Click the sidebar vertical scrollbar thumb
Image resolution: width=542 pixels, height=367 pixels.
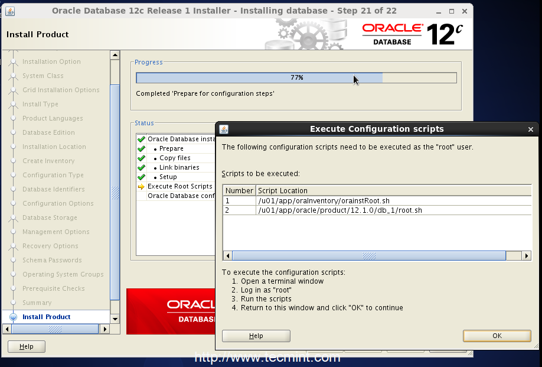point(115,192)
